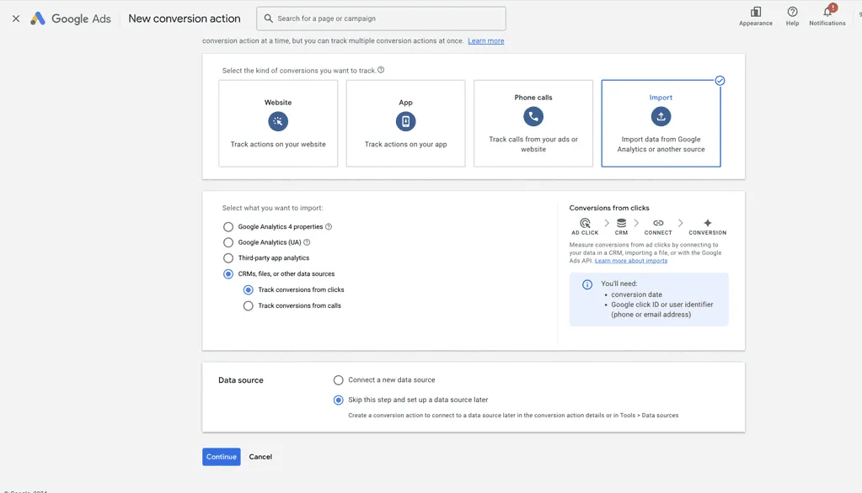The width and height of the screenshot is (862, 493).
Task: Click the CRM database icon
Action: (621, 223)
